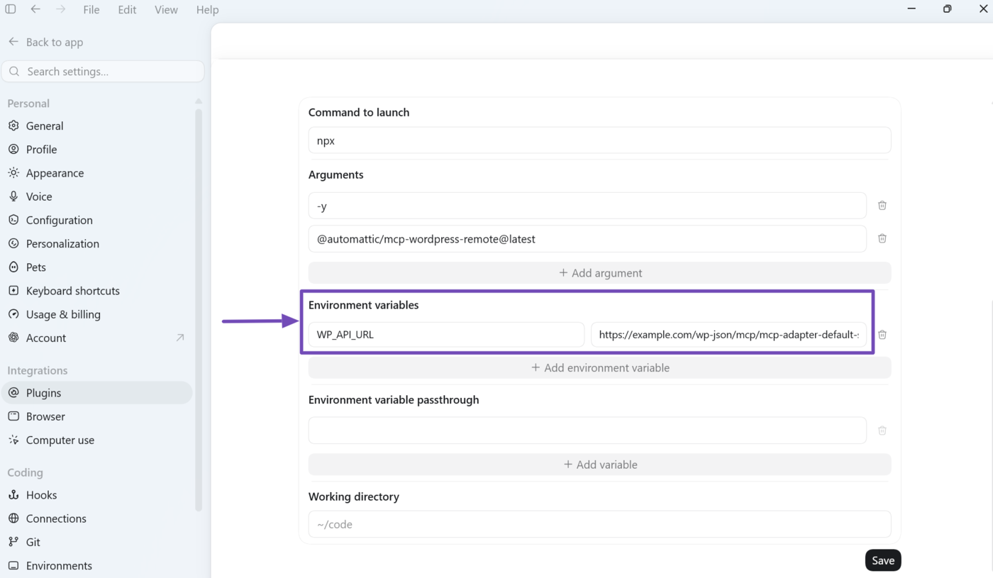Open the View menu
This screenshot has height=578, width=993.
[166, 10]
